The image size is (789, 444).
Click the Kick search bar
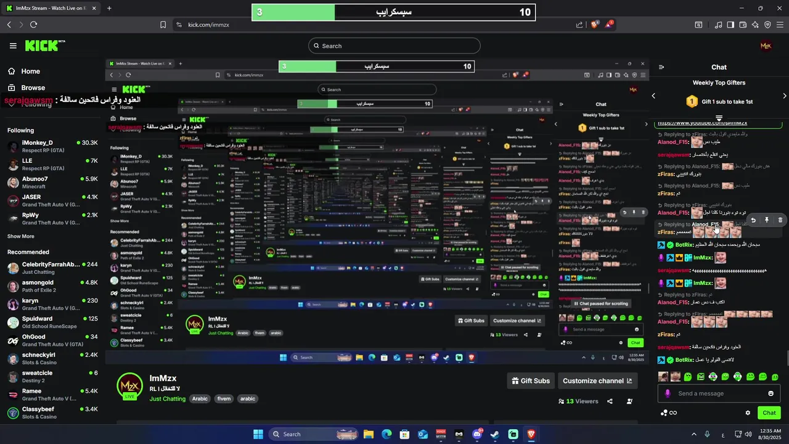point(394,46)
